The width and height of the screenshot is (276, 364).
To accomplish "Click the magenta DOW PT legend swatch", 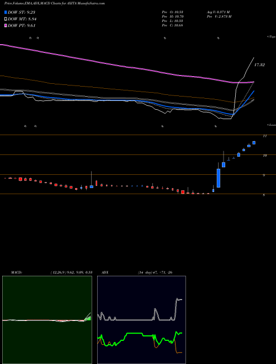I will [x=6, y=26].
